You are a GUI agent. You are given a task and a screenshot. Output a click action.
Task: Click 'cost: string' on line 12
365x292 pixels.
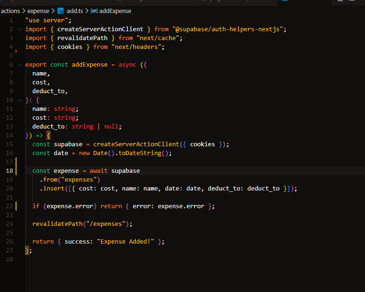pos(54,117)
